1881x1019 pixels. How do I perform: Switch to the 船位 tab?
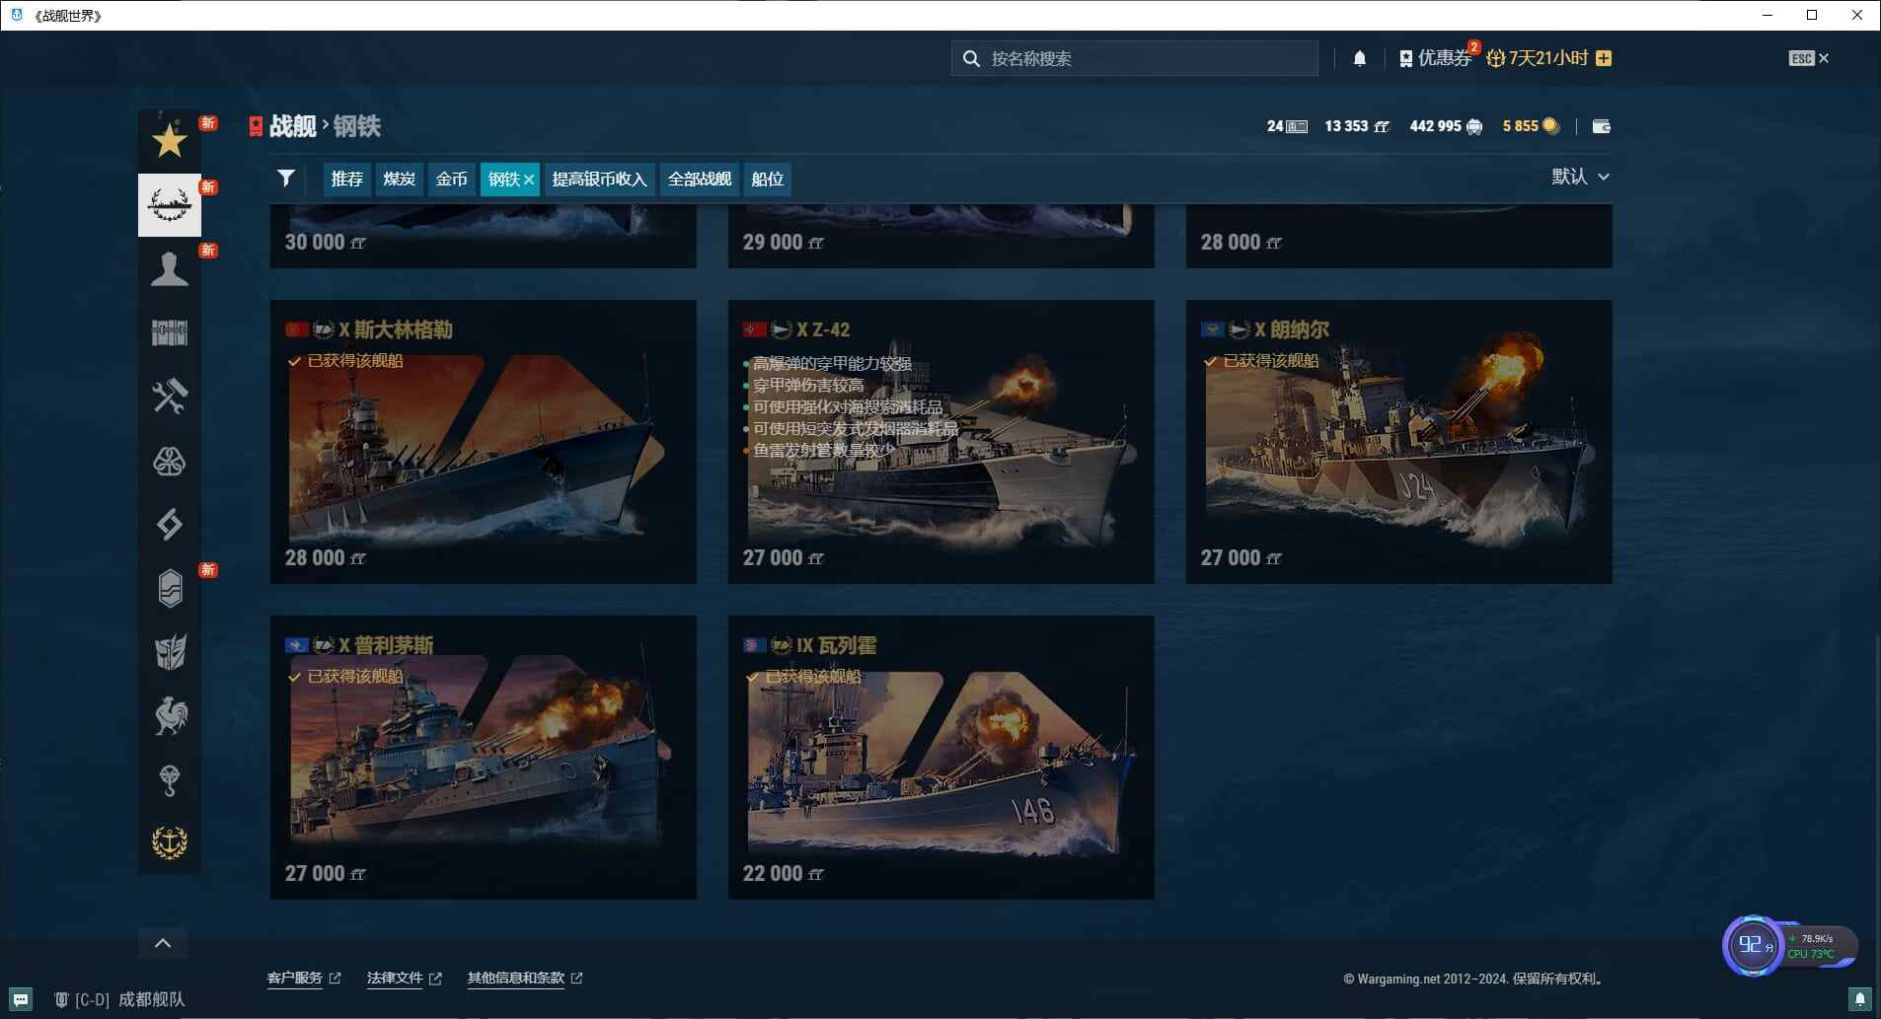[767, 180]
